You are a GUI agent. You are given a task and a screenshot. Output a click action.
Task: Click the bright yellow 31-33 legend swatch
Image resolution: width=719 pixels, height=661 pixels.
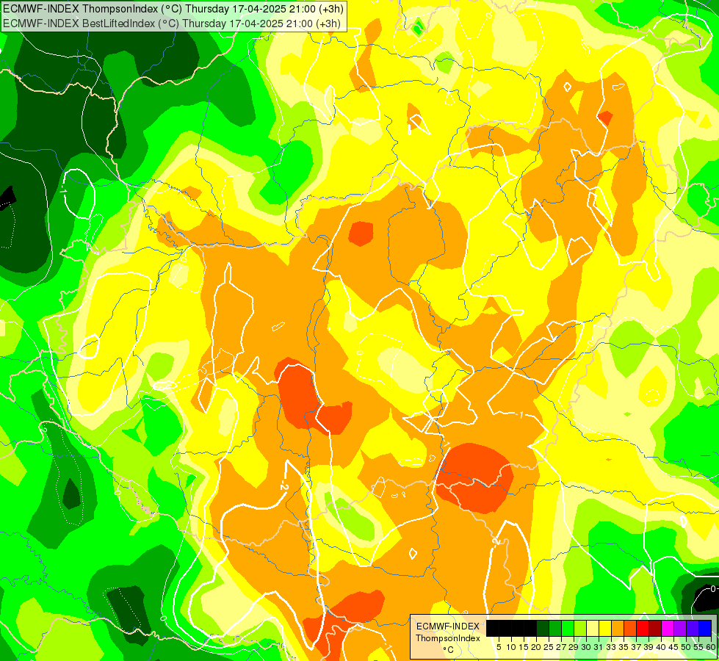tap(605, 628)
